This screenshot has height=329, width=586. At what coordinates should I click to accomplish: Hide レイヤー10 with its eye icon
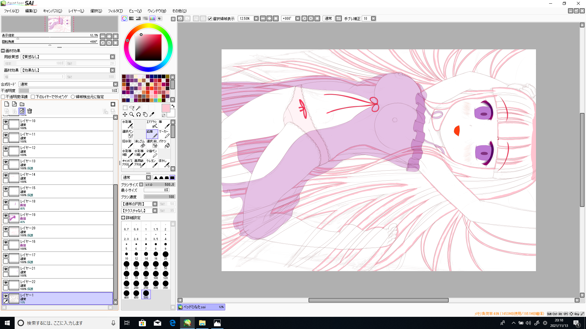5,122
